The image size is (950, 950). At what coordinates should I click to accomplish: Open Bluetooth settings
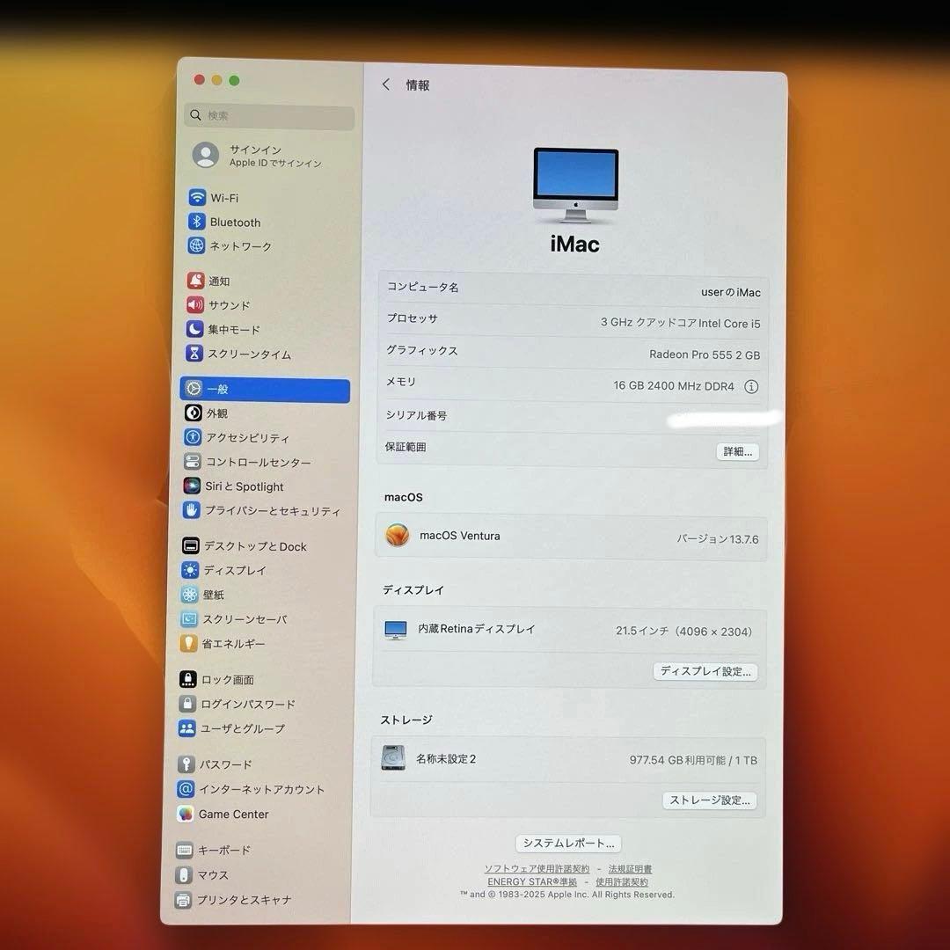(236, 222)
